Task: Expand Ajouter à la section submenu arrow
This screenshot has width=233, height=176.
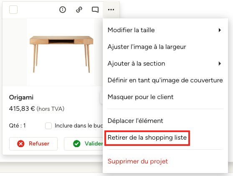Action: point(220,64)
